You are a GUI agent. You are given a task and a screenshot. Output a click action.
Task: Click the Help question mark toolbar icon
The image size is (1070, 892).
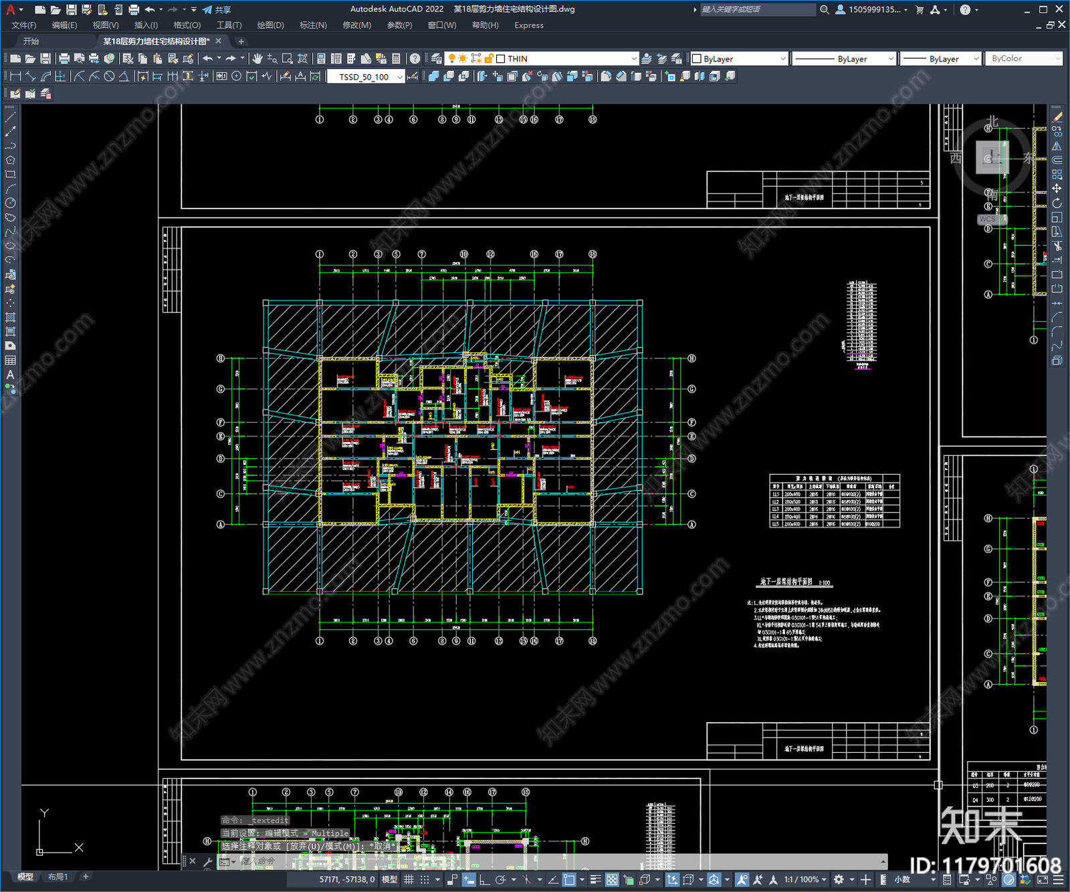(415, 59)
